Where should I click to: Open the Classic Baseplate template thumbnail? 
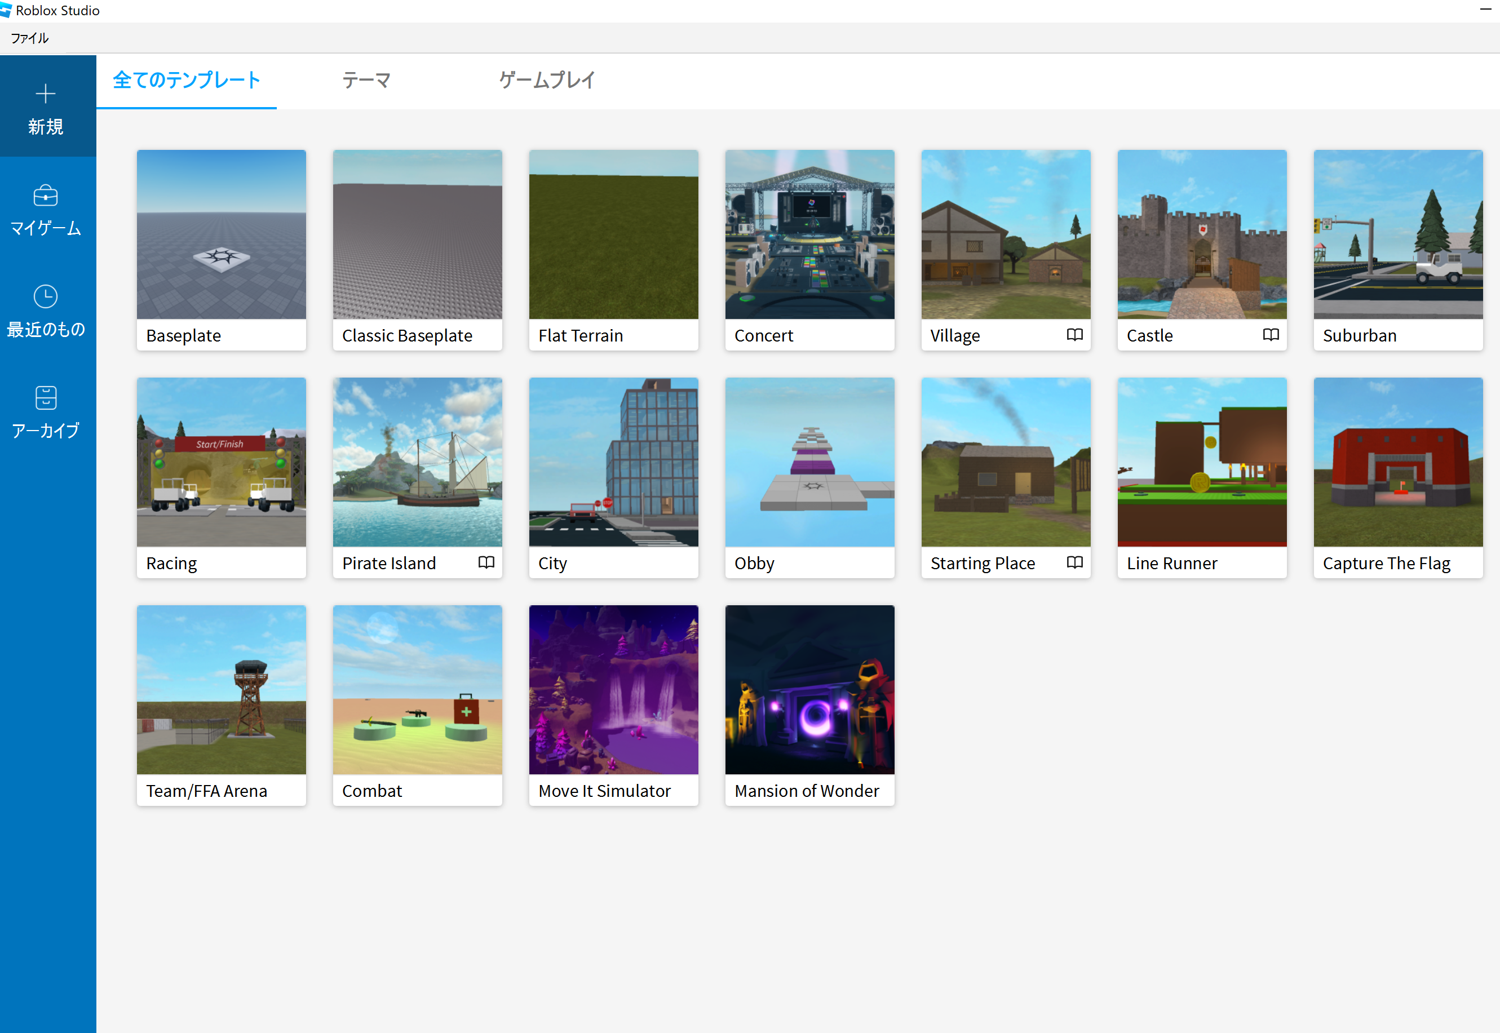coord(418,234)
